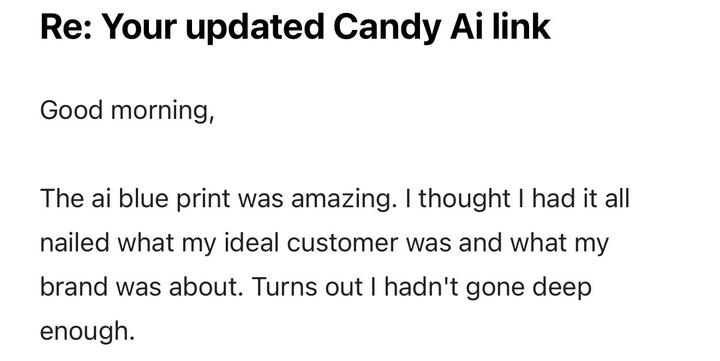Click the 'Good morning,' greeting line
This screenshot has height=361, width=720.
127,111
